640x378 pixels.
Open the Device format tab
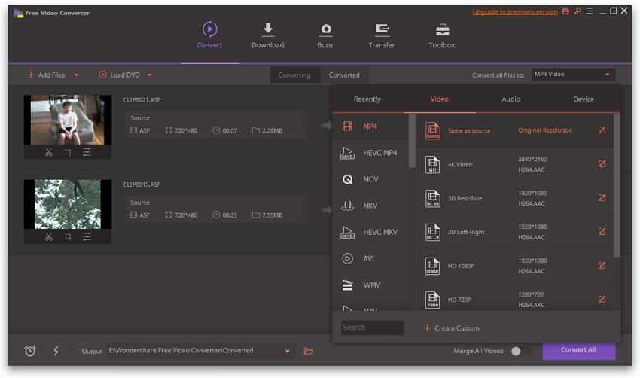pyautogui.click(x=584, y=99)
